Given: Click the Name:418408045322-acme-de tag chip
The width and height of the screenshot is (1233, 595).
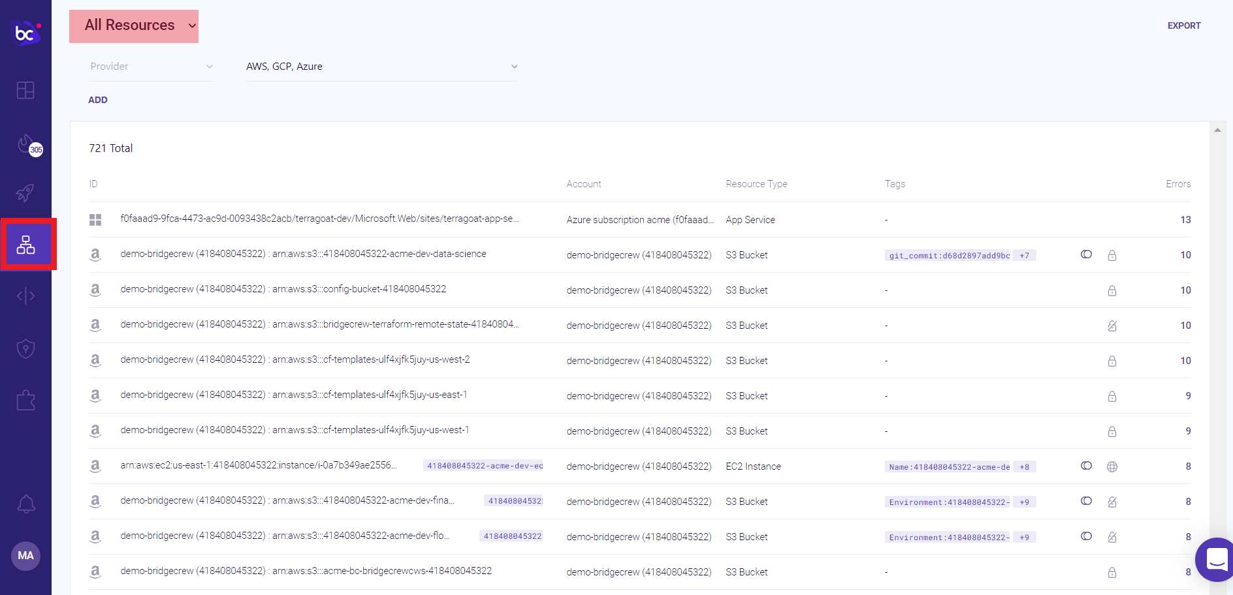Looking at the screenshot, I should pyautogui.click(x=949, y=467).
